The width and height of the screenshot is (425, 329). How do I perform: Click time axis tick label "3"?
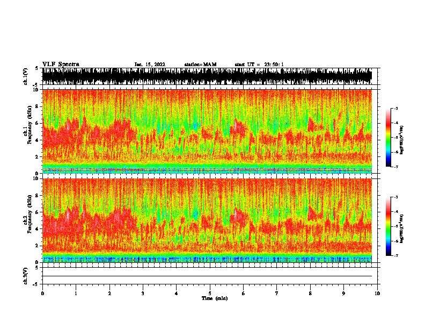coord(143,294)
